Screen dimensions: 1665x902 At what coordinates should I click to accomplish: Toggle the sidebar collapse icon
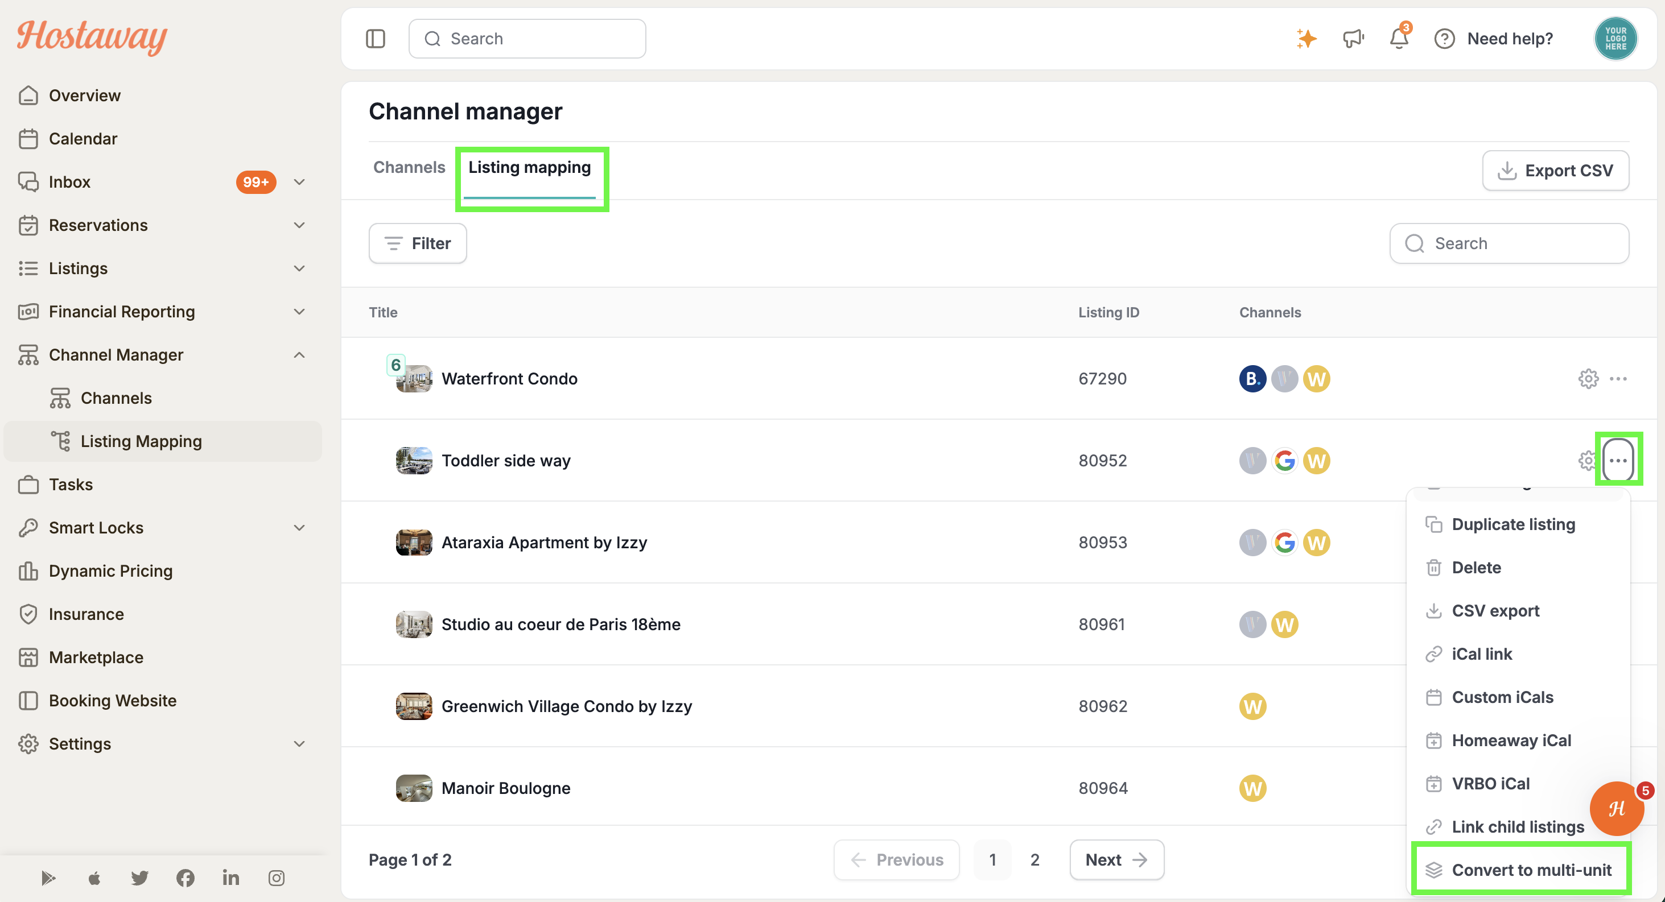(x=375, y=39)
